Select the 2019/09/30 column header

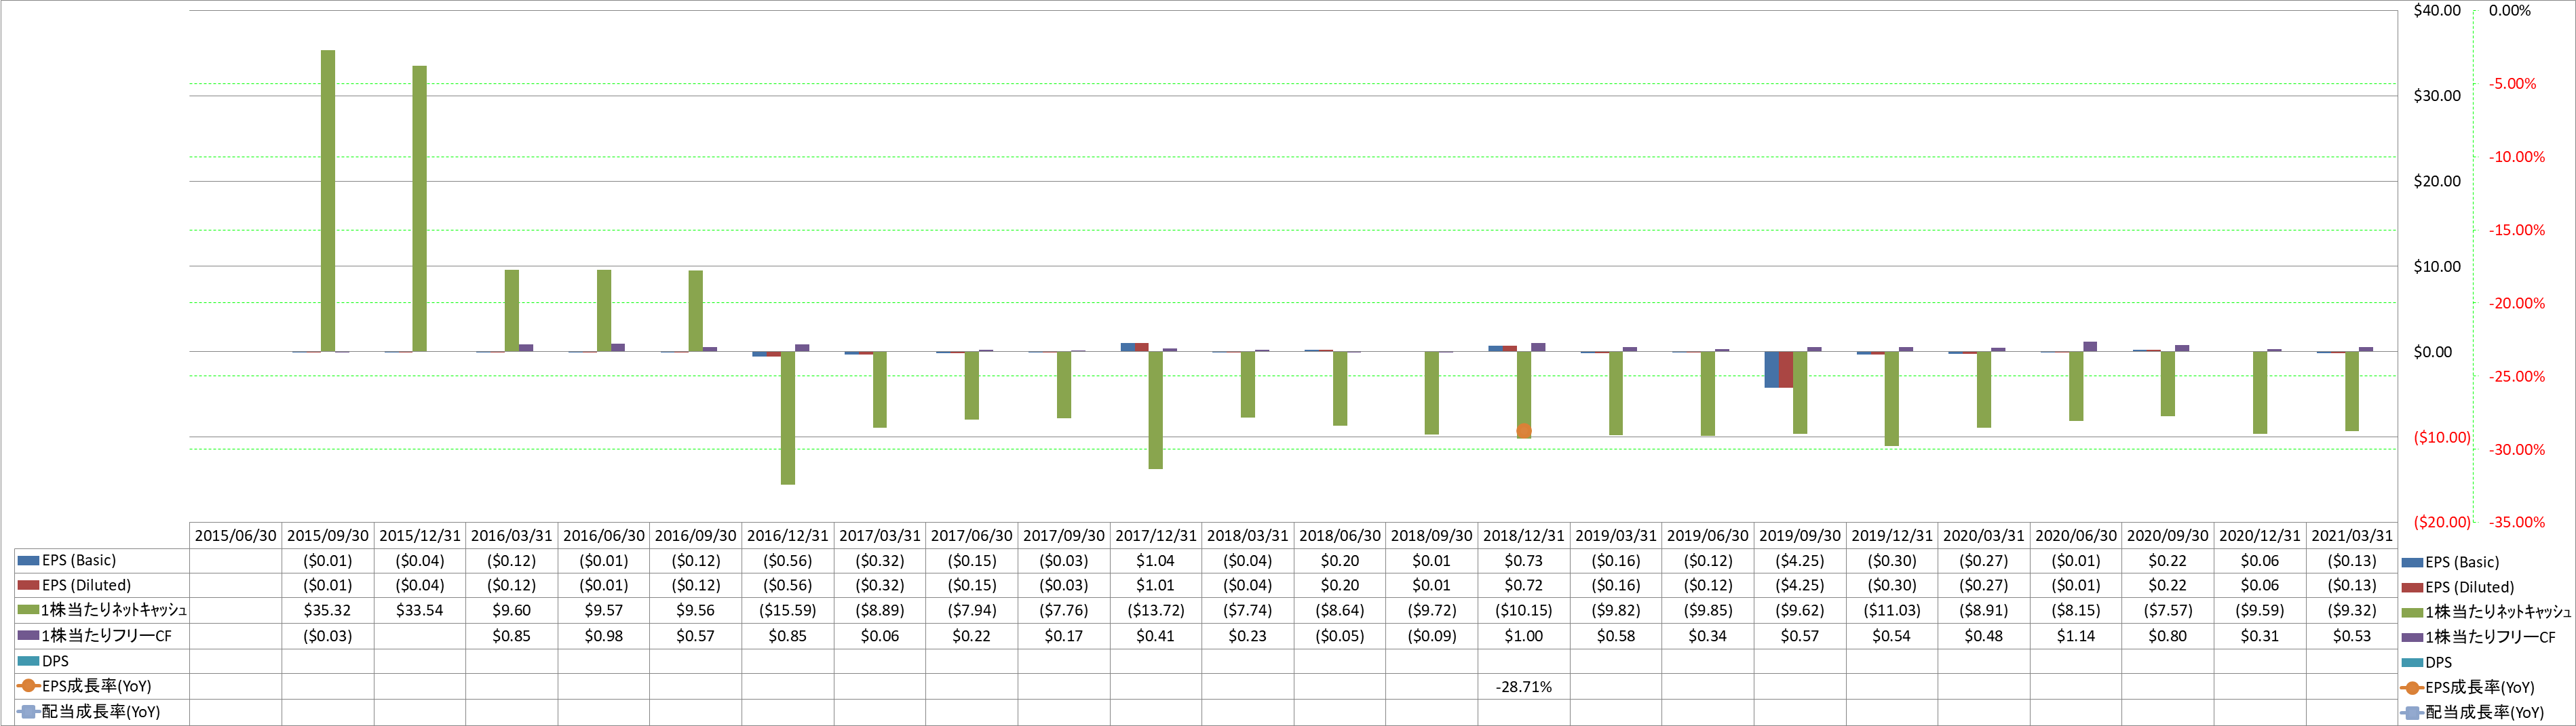click(x=1800, y=536)
